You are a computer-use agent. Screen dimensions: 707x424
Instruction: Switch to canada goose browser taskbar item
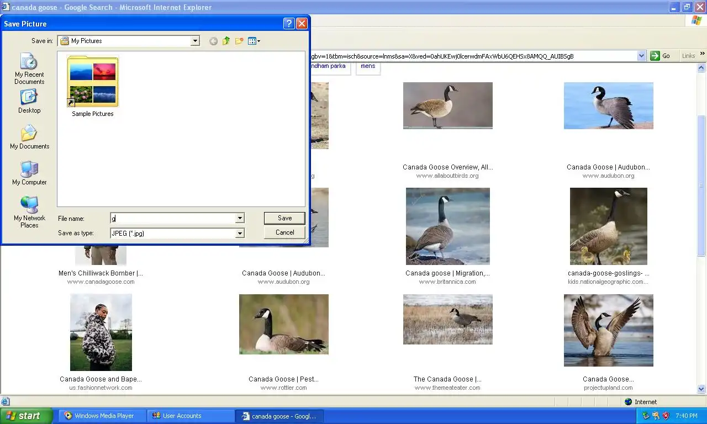[x=279, y=416]
